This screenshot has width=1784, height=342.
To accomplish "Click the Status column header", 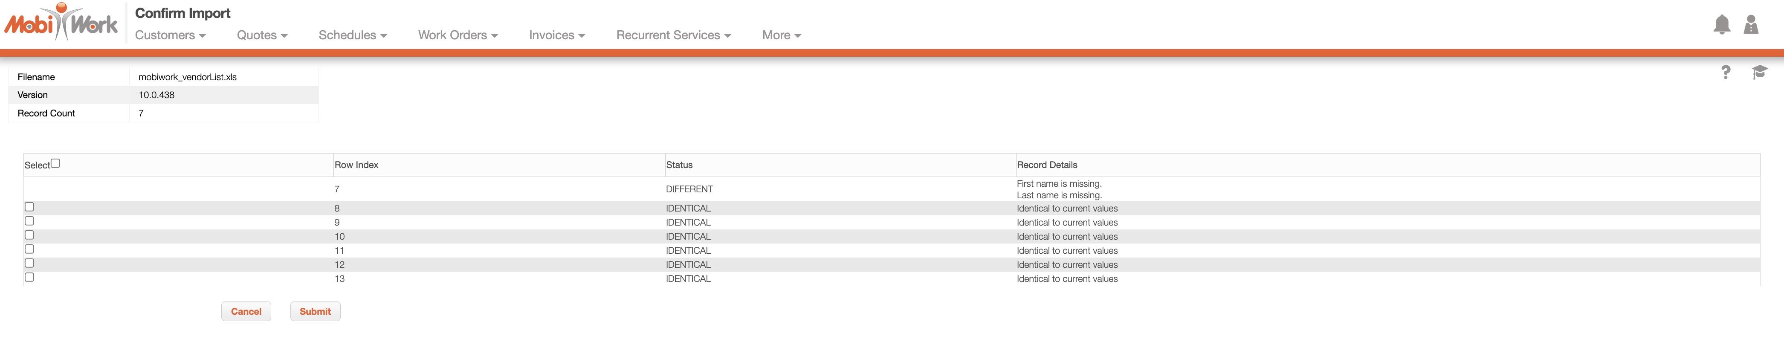I will 679,165.
